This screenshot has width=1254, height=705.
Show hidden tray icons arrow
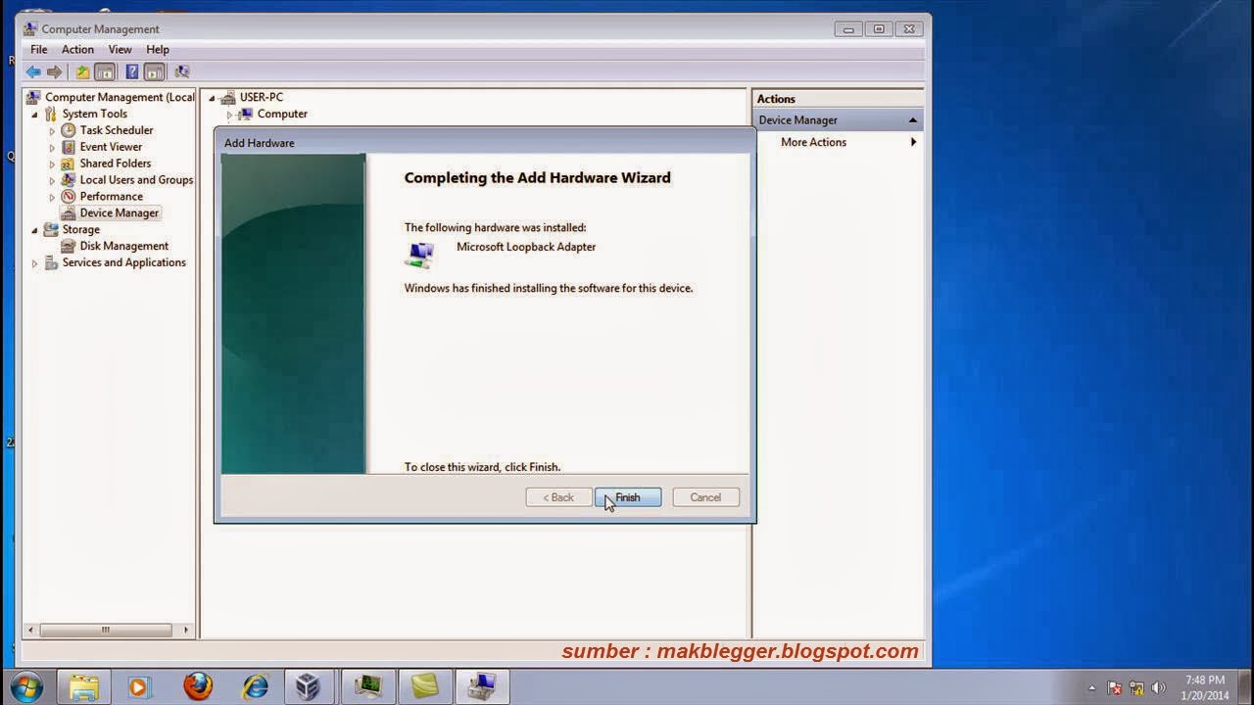click(1092, 687)
